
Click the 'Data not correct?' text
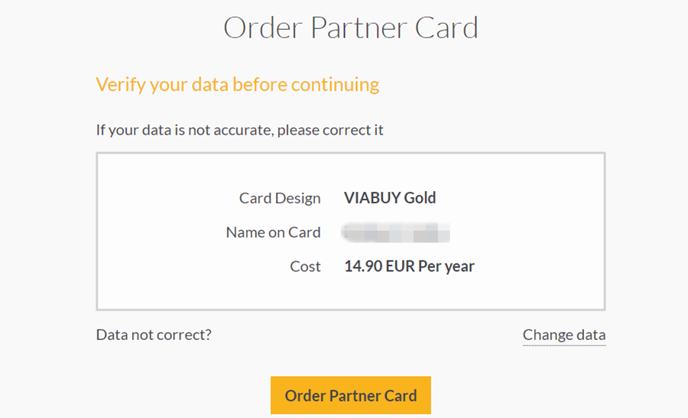tap(154, 335)
